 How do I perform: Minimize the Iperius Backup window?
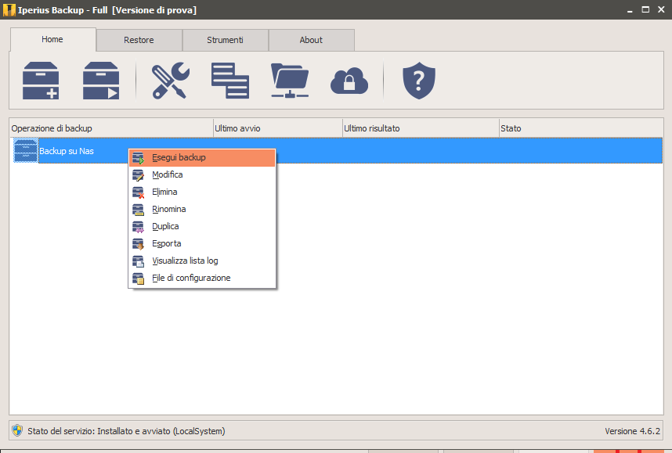pyautogui.click(x=630, y=10)
